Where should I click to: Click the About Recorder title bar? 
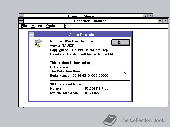pos(83,35)
